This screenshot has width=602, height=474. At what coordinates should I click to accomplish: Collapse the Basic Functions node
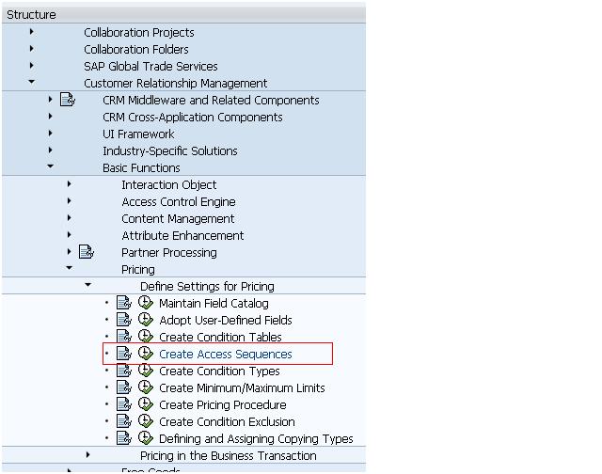pos(50,166)
